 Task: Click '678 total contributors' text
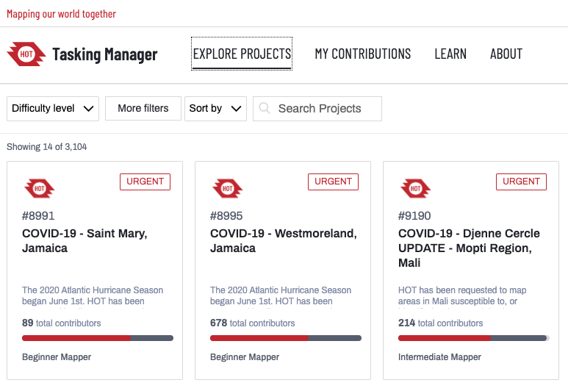253,323
